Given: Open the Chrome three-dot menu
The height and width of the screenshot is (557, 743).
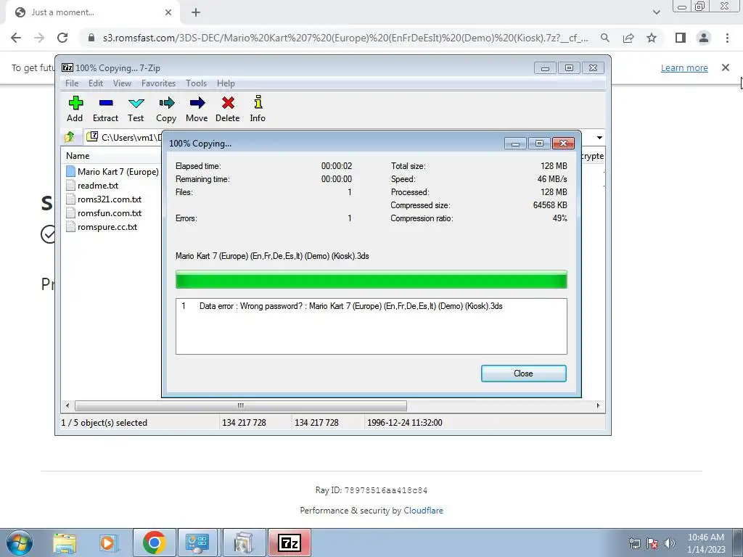Looking at the screenshot, I should pyautogui.click(x=727, y=38).
